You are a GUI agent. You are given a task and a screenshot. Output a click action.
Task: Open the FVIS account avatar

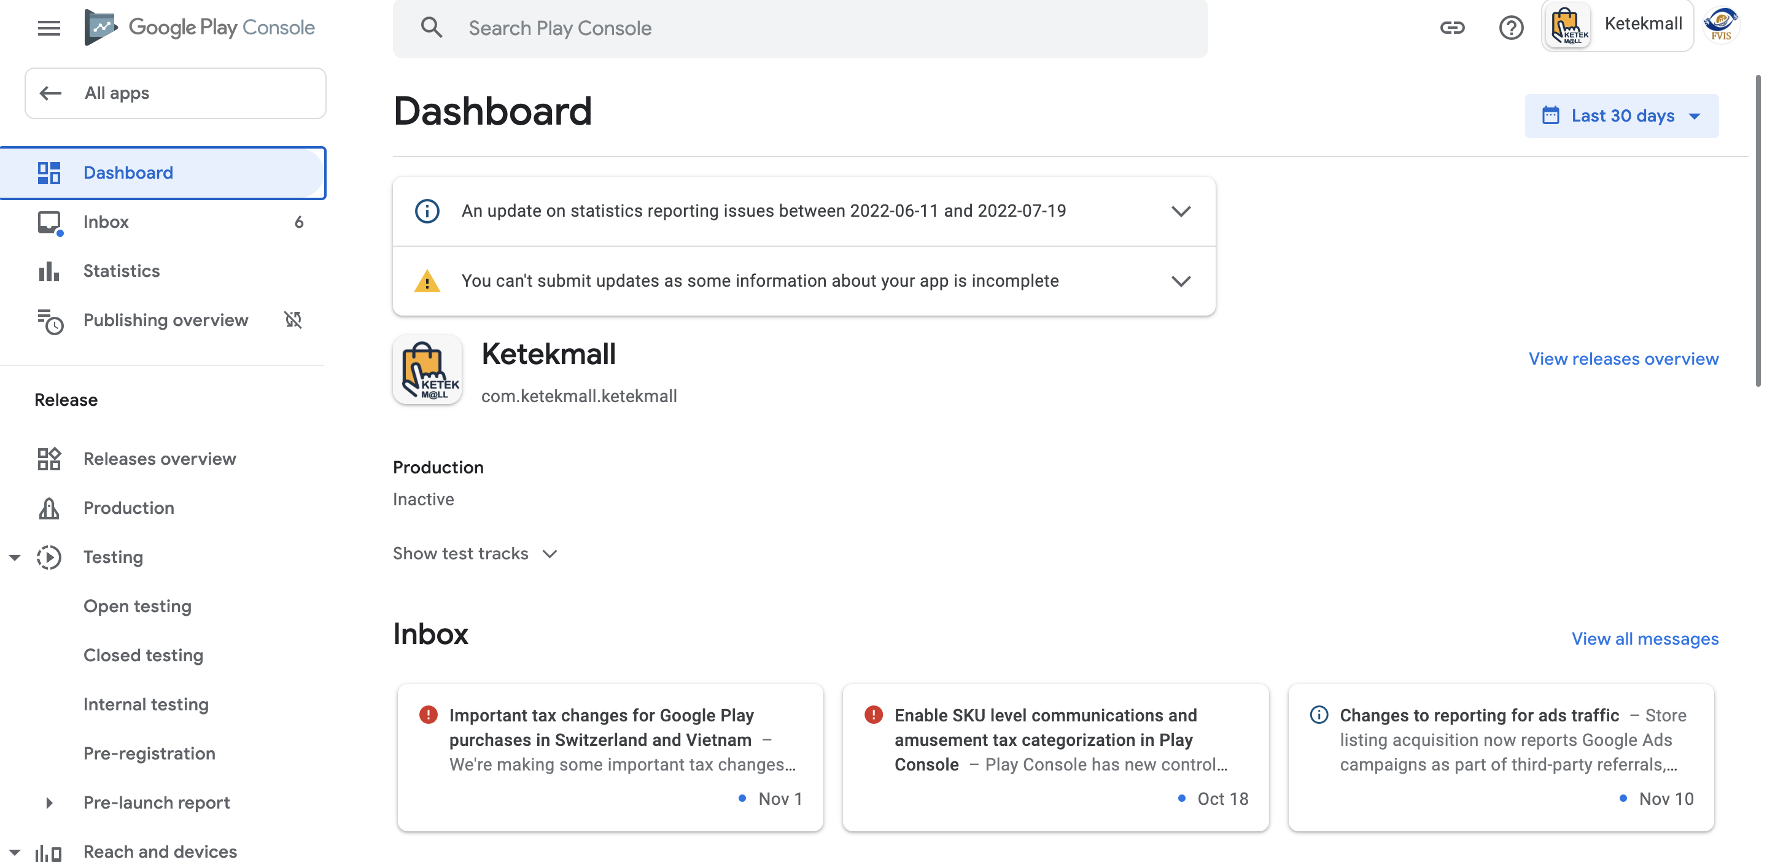point(1721,26)
